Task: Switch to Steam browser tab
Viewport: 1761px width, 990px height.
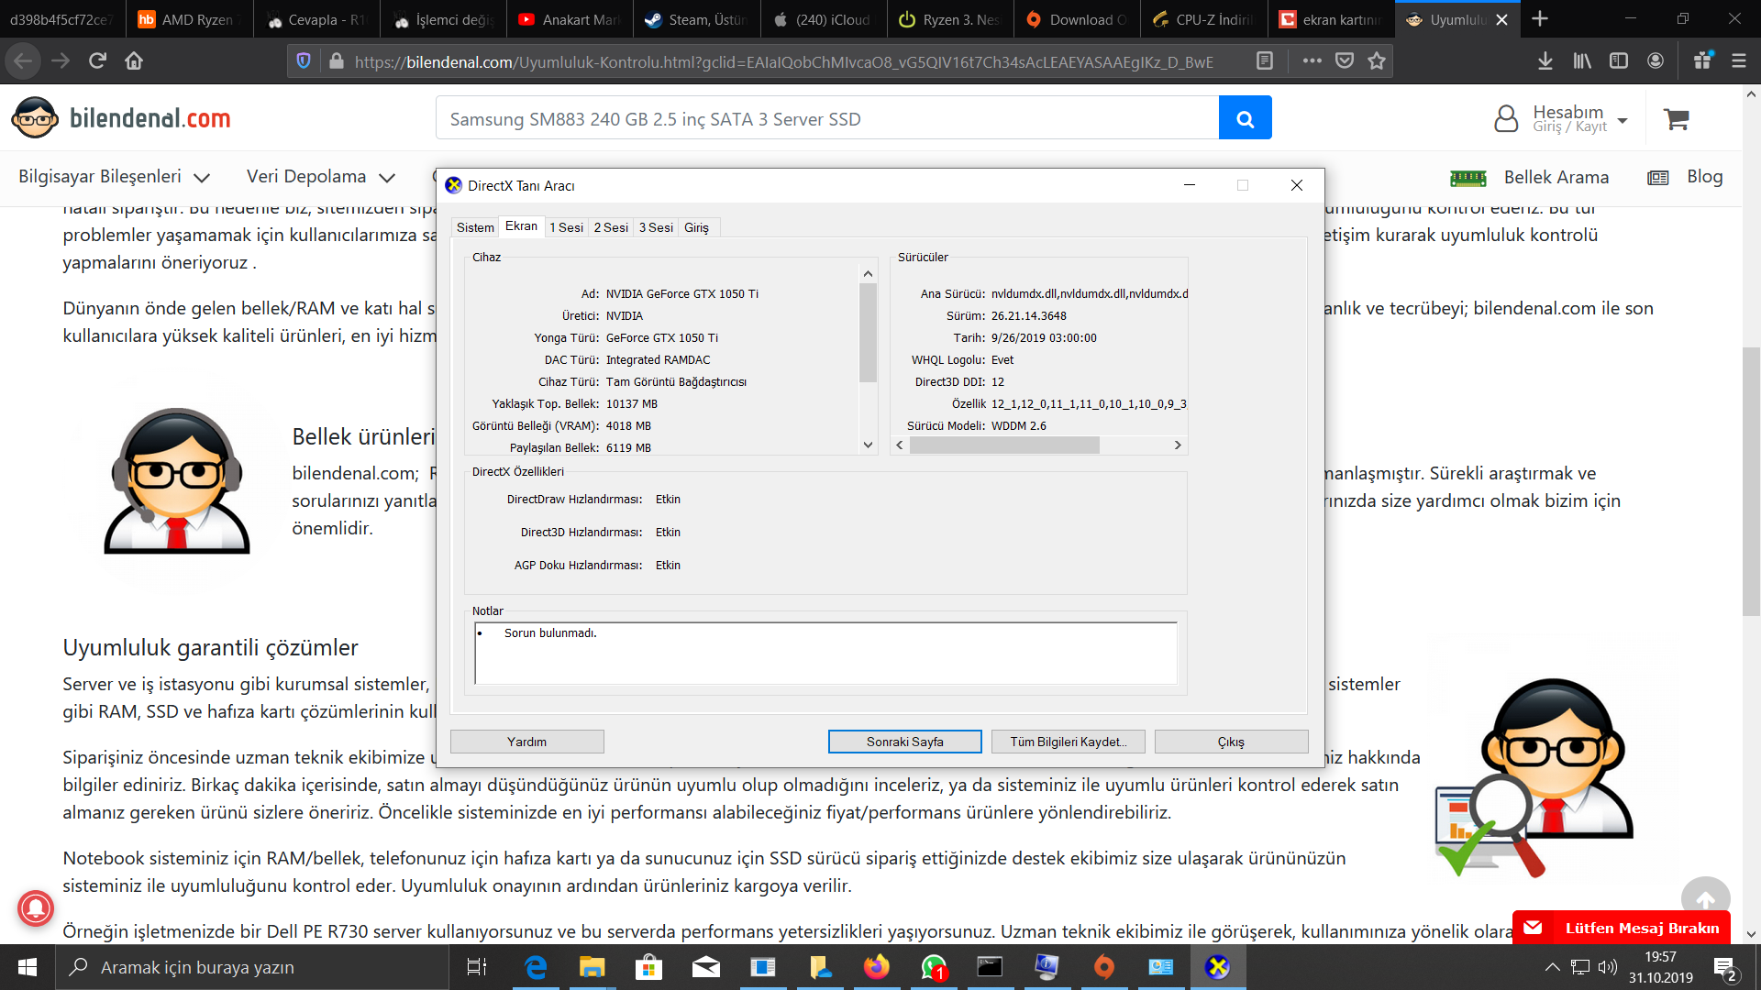Action: [x=696, y=19]
